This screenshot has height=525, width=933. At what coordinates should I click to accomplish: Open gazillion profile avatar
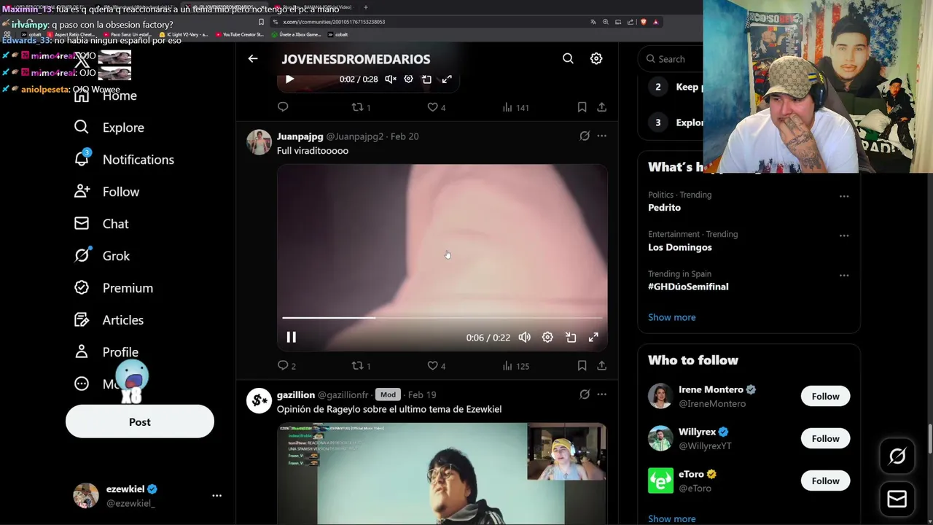point(259,400)
